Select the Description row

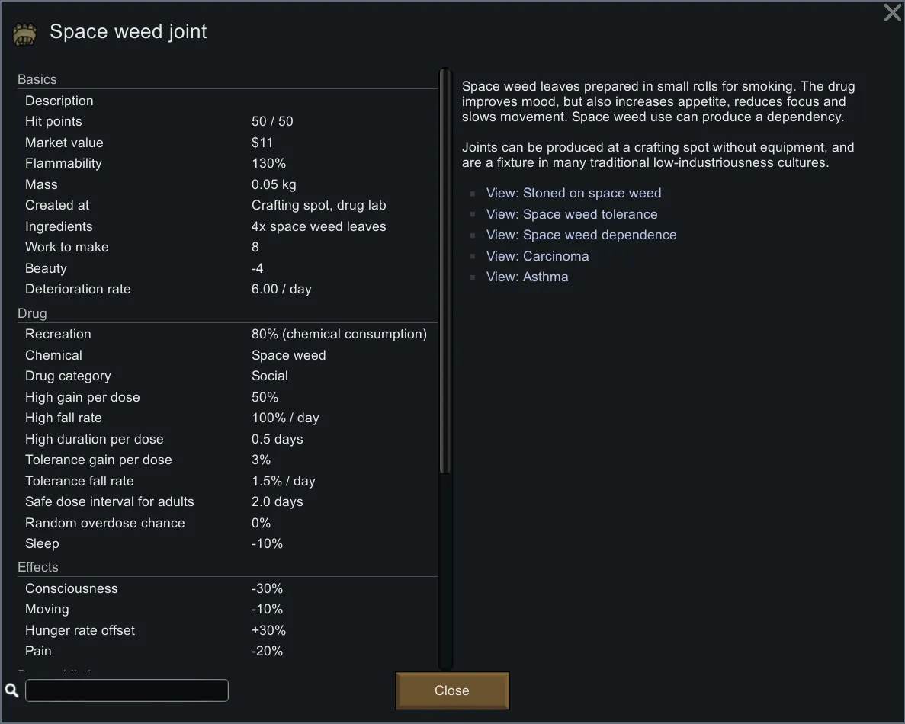[x=227, y=101]
